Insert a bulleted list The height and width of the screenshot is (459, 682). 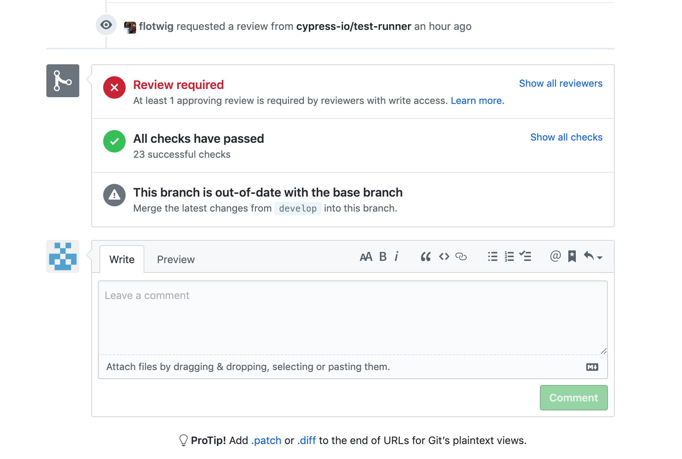[x=492, y=257]
